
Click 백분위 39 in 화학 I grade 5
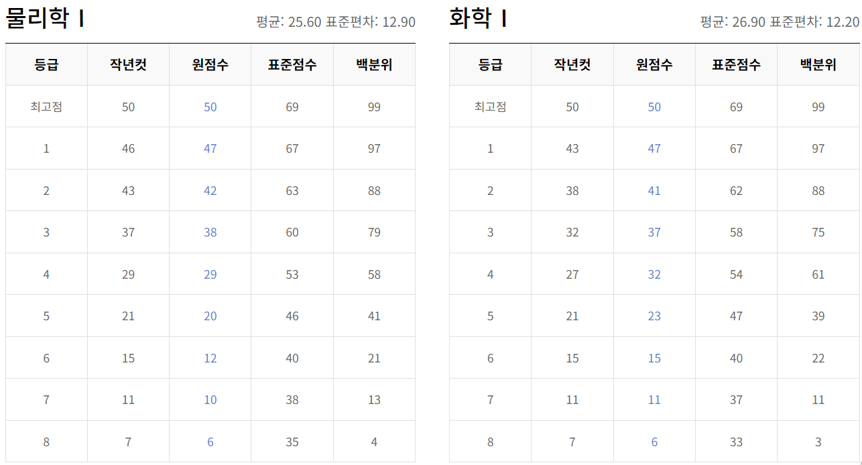818,316
